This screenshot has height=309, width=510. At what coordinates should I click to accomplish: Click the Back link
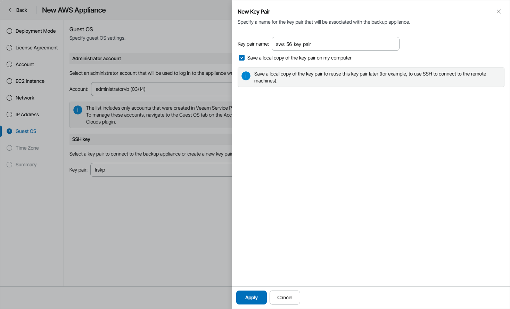pos(22,10)
